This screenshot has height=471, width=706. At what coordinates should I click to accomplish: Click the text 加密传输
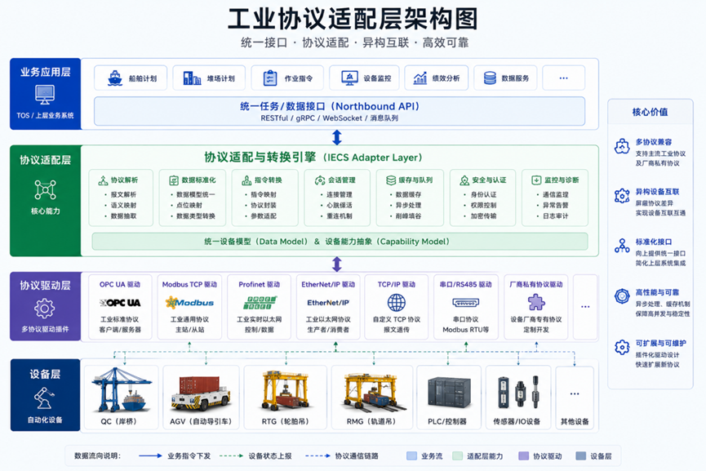tap(483, 216)
